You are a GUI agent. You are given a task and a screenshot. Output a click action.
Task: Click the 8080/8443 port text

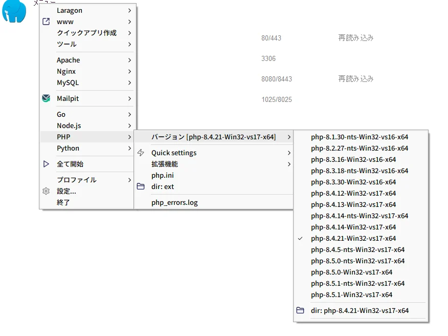(x=277, y=79)
